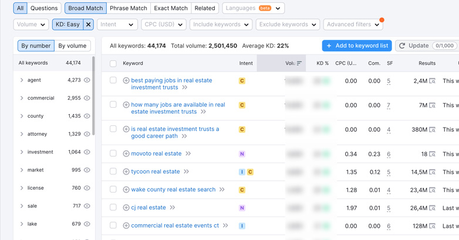Tick checkbox for tycoon real estate row

click(113, 172)
